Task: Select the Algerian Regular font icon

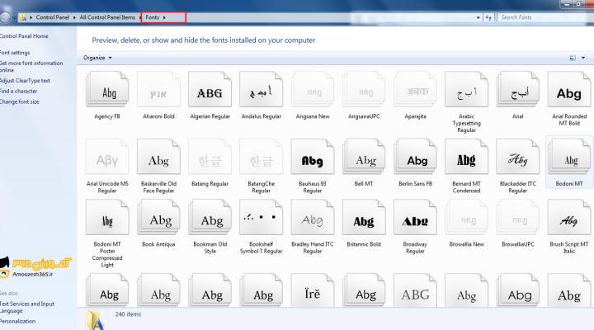Action: tap(210, 89)
